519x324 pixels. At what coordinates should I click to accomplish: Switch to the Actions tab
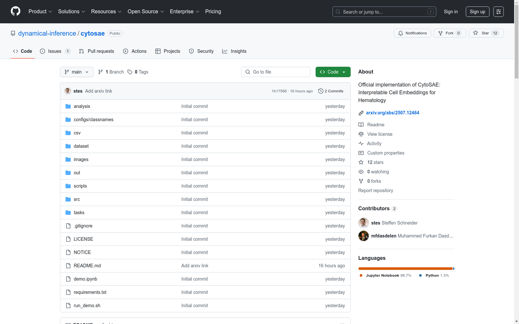tap(135, 51)
